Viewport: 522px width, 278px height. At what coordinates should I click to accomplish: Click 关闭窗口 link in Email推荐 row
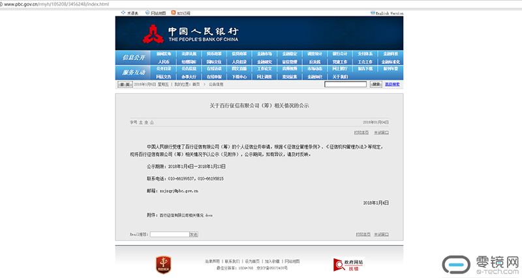pyautogui.click(x=381, y=234)
